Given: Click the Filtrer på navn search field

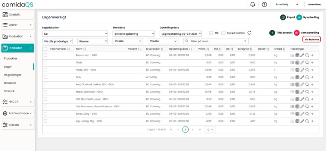Looking at the screenshot, I should point(216,41).
